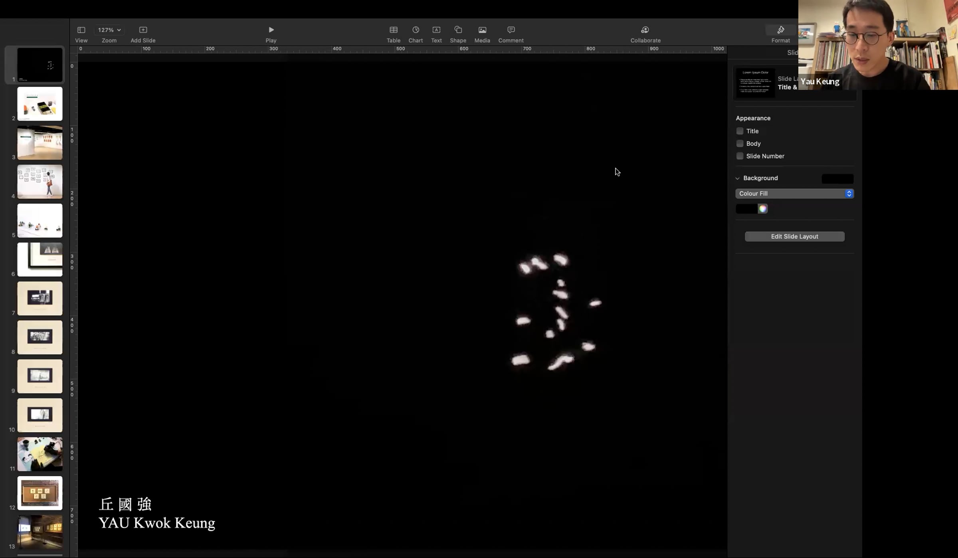Image resolution: width=958 pixels, height=558 pixels.
Task: Open the View menu button
Action: (x=81, y=30)
